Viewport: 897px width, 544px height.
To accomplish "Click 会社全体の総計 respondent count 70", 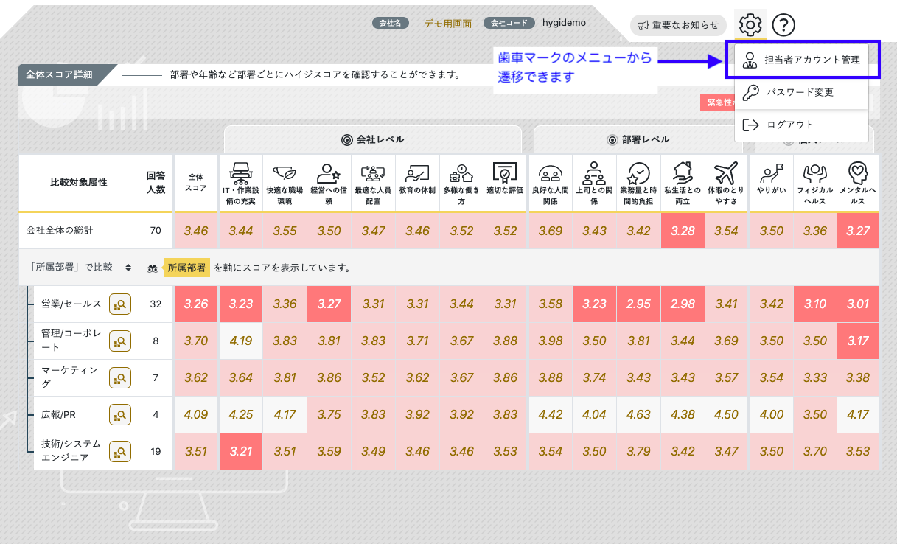I will [156, 231].
